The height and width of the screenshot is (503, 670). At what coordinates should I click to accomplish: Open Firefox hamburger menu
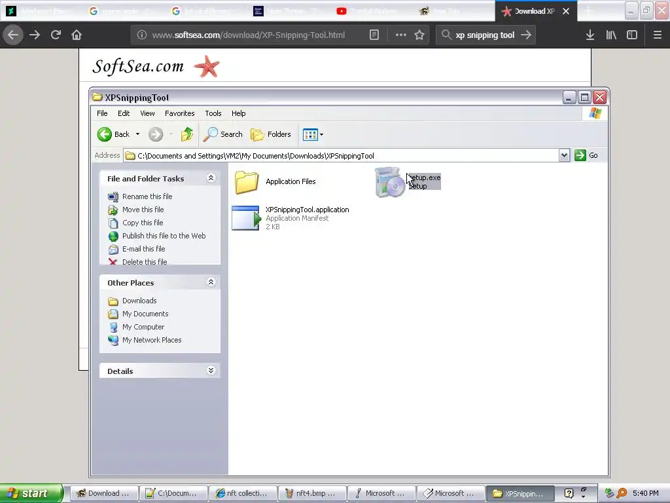[658, 35]
